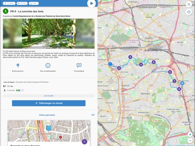Open Infos complémentaires info icon
The width and height of the screenshot is (195, 146).
[x=48, y=65]
